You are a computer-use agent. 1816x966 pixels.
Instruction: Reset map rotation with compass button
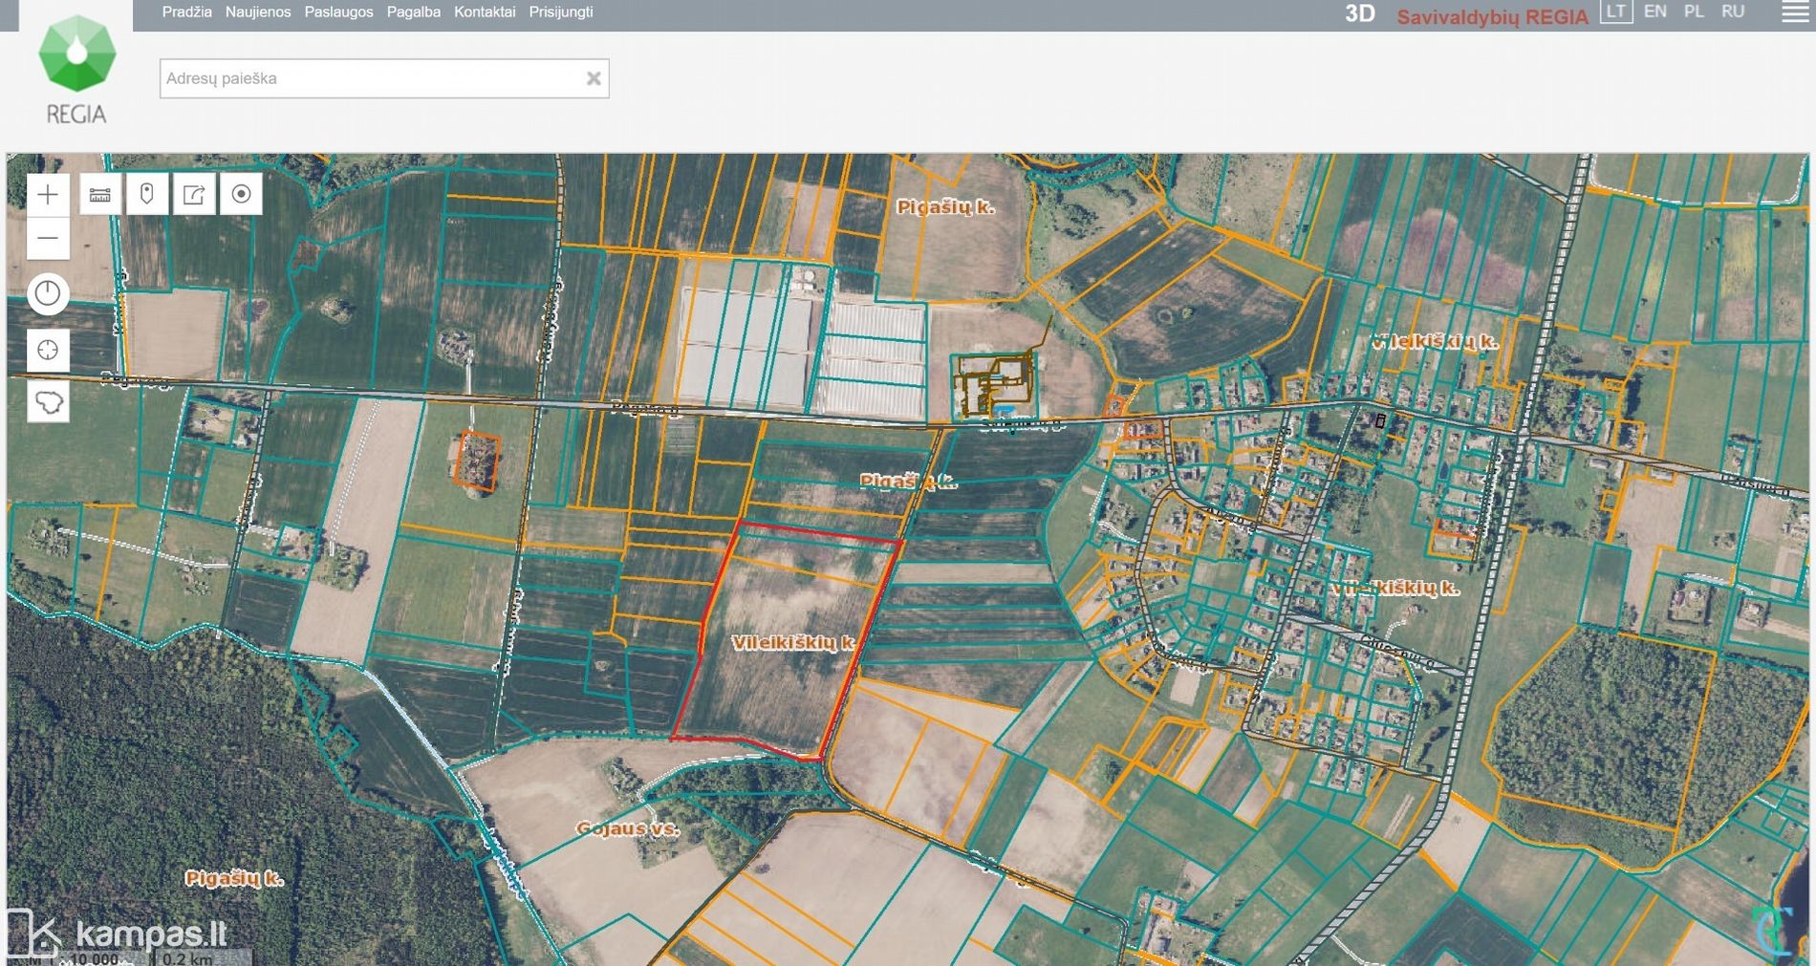click(x=48, y=294)
